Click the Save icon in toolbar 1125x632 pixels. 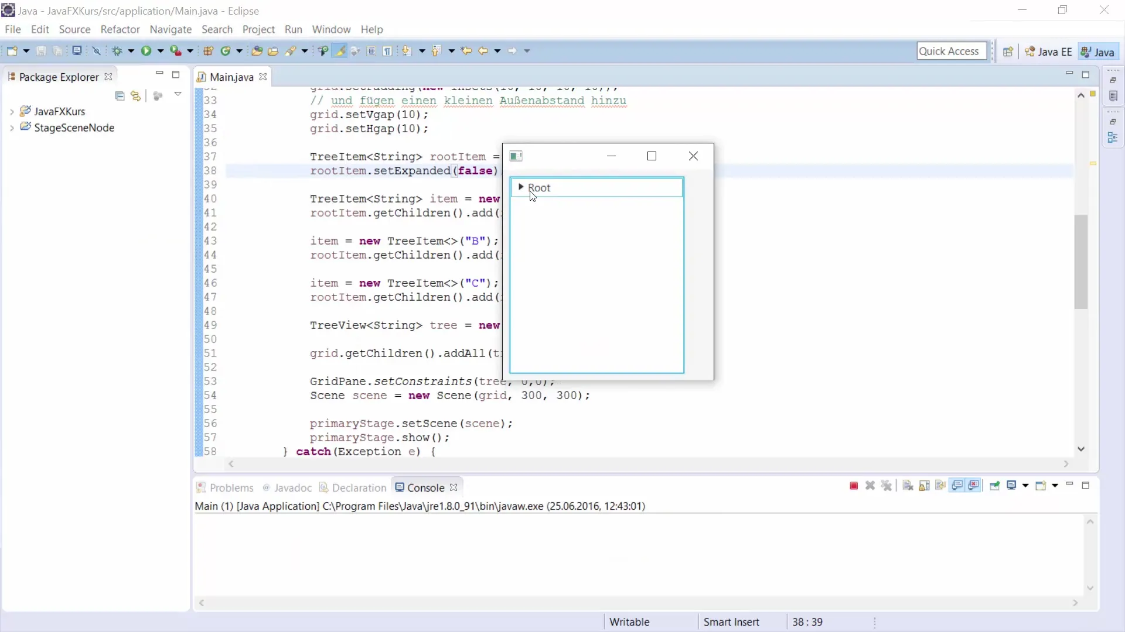pos(41,51)
